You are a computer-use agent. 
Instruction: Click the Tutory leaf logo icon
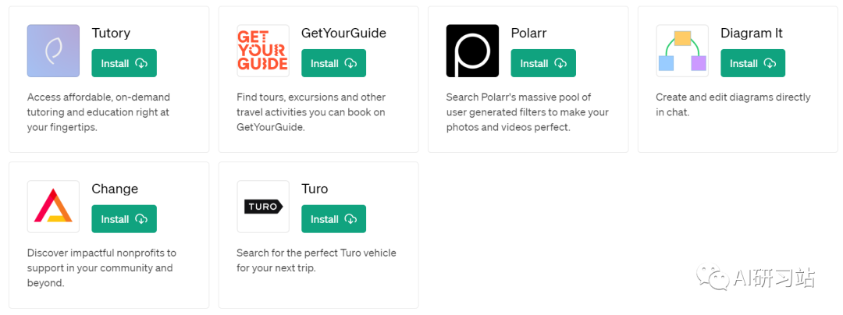coord(53,51)
